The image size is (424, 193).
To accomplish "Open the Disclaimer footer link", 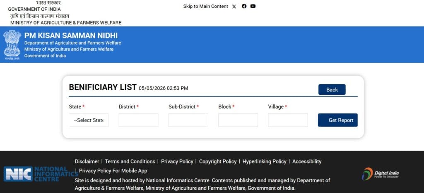I will (x=87, y=162).
